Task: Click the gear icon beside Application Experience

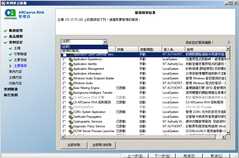Action: 71,59
